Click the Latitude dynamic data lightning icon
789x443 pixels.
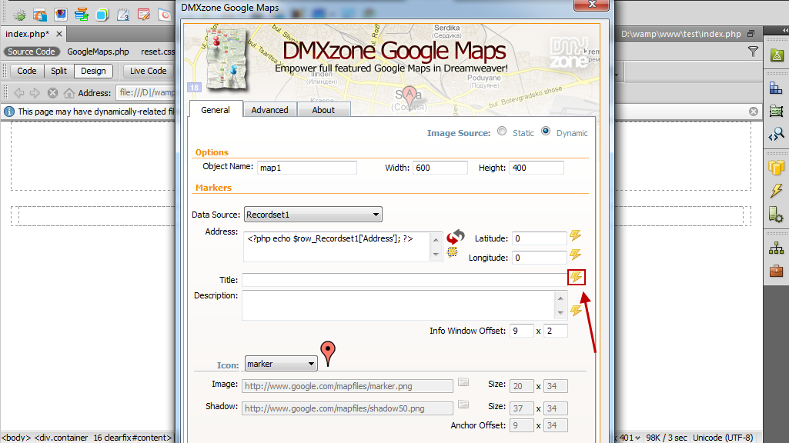tap(576, 235)
